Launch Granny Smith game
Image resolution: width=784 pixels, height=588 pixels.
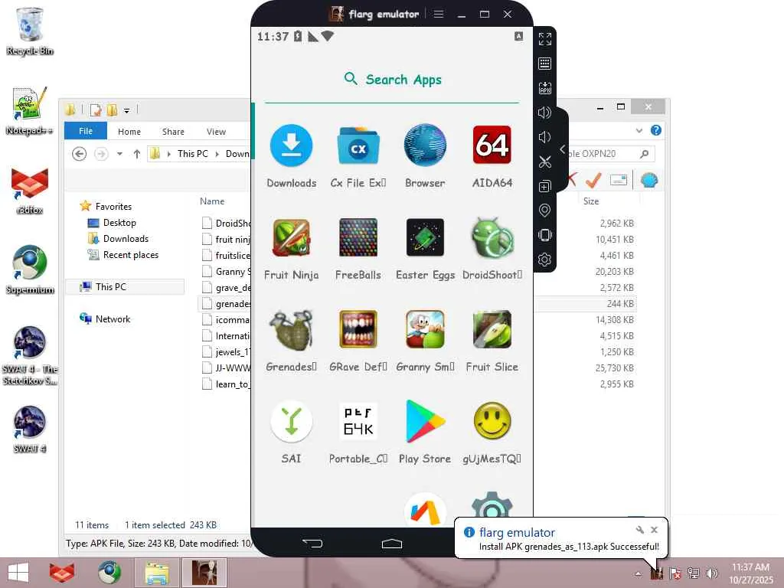(425, 329)
